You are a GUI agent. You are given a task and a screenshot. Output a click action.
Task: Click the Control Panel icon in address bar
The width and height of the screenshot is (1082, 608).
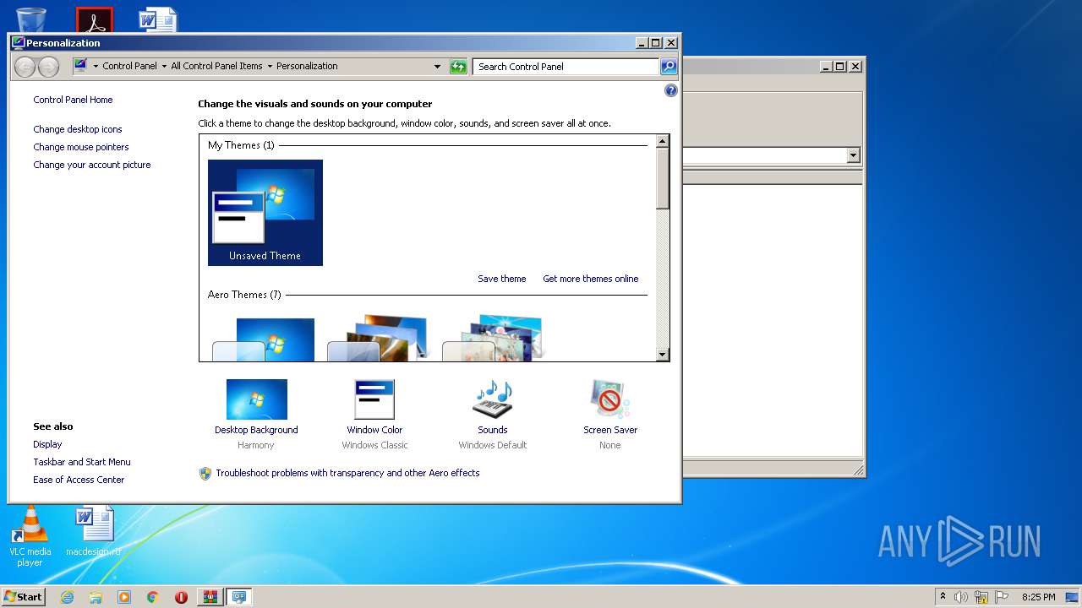pyautogui.click(x=80, y=65)
